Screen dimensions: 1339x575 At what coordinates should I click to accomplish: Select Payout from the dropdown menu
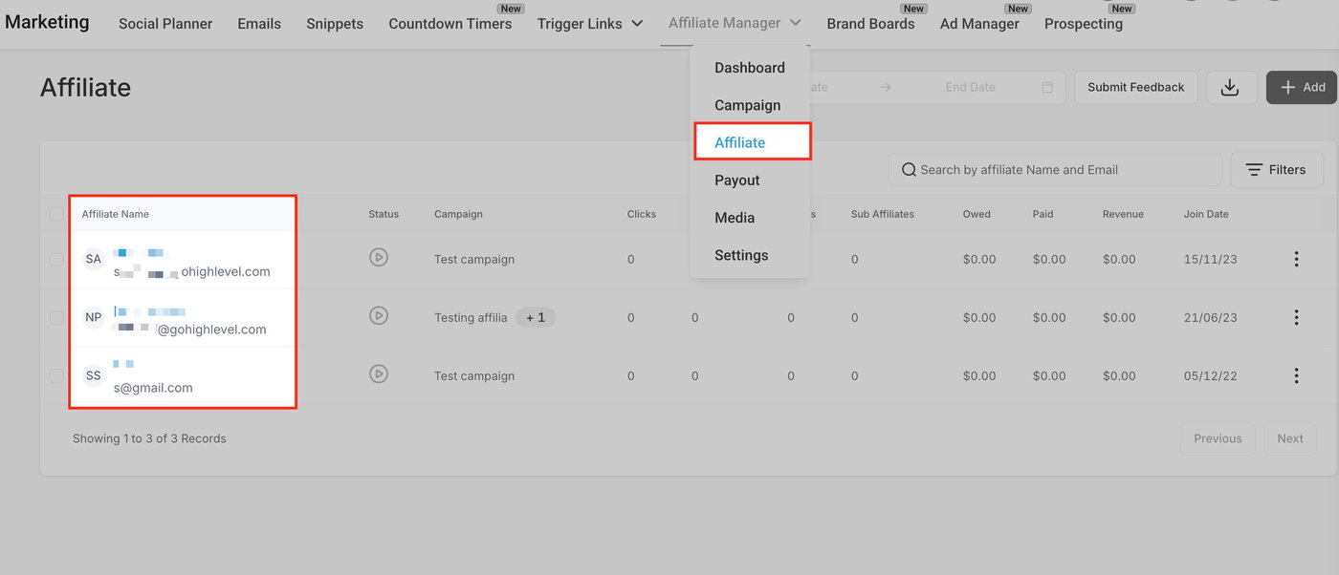[736, 181]
